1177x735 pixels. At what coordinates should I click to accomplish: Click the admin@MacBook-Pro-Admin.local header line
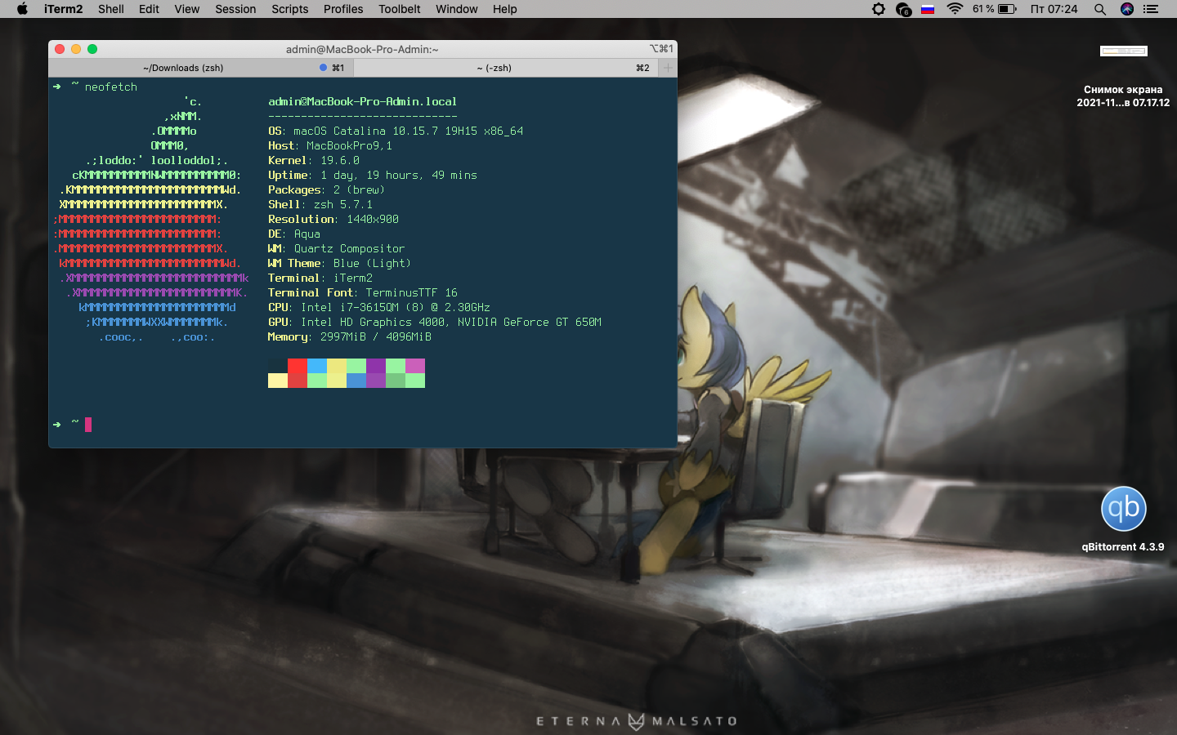[x=362, y=101]
